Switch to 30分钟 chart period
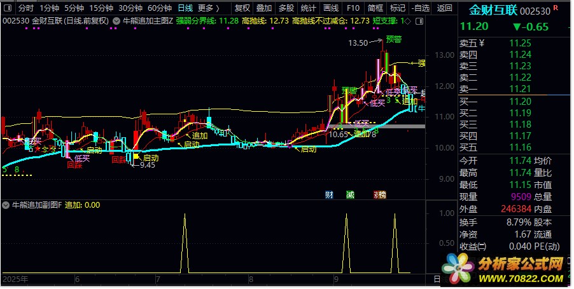This screenshot has width=574, height=289. coord(130,8)
